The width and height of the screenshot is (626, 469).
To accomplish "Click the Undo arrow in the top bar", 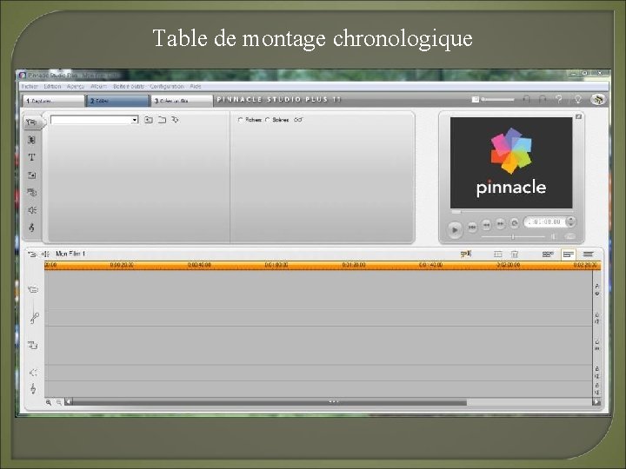I will (x=527, y=99).
